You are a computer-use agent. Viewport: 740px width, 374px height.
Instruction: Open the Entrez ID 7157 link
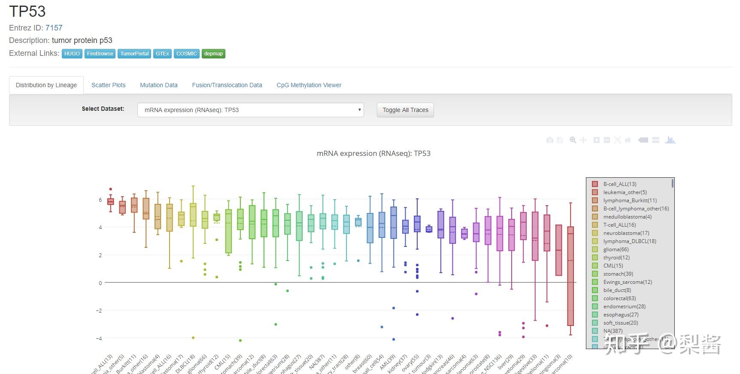[54, 28]
